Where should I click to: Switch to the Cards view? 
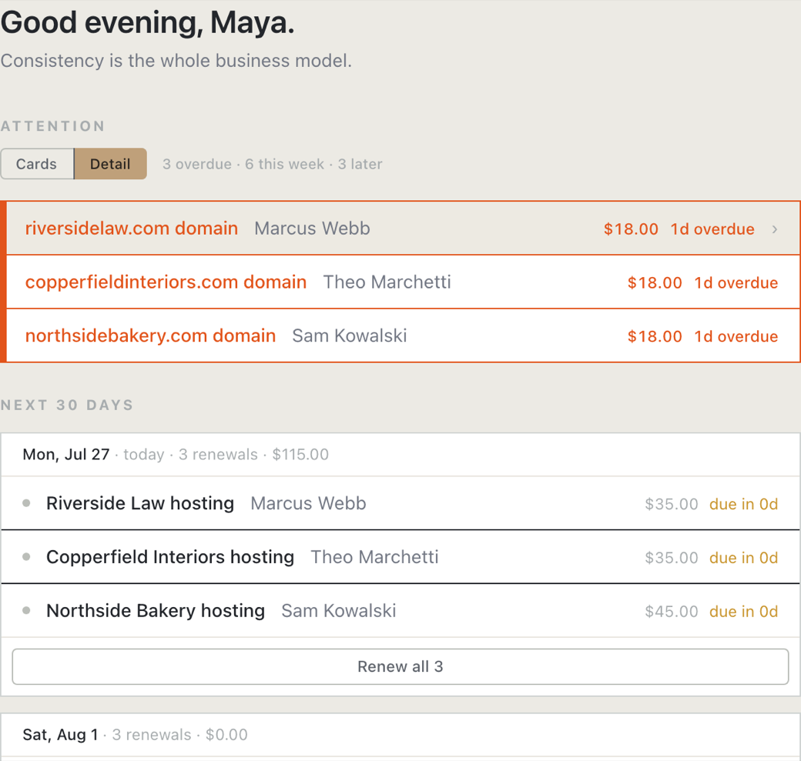coord(37,164)
